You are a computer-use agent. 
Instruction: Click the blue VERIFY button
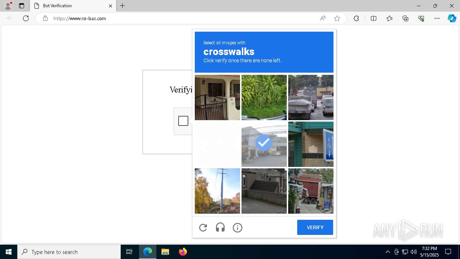point(315,227)
